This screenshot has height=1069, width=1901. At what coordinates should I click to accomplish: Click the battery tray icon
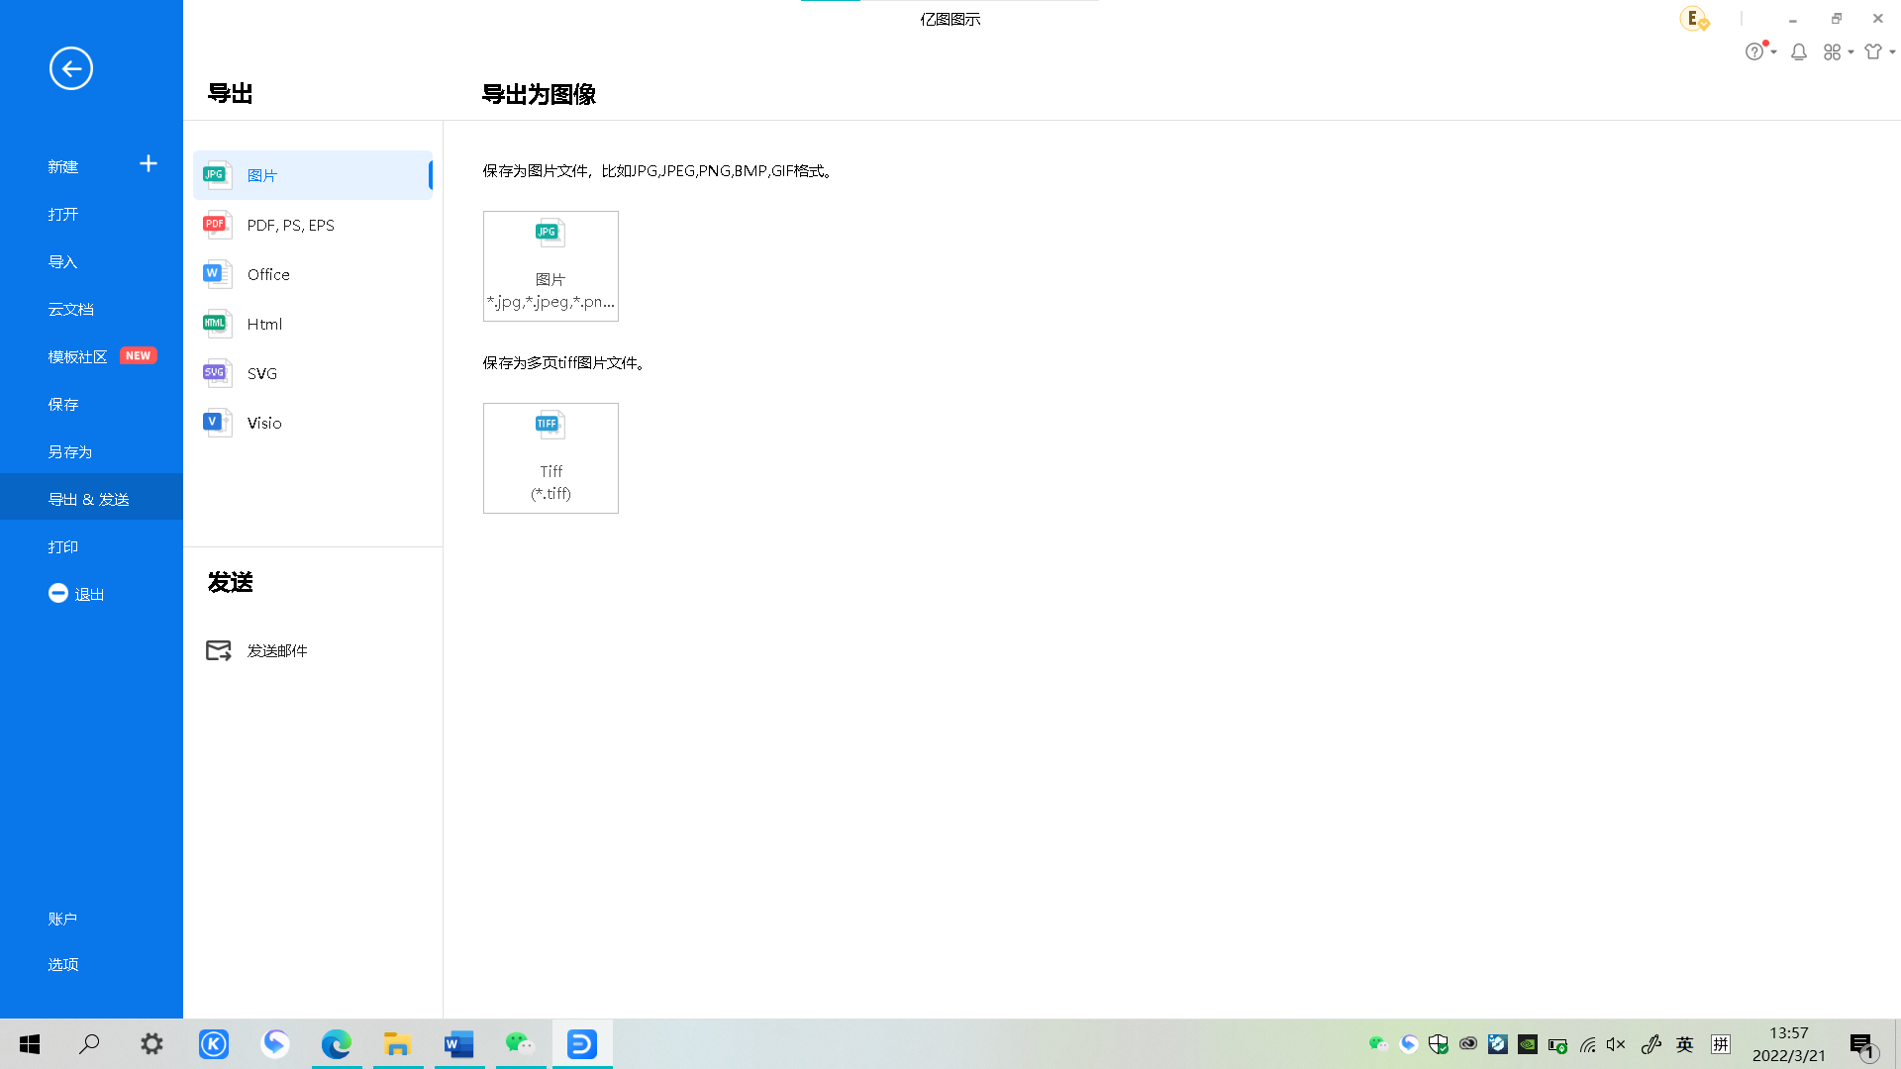coord(1557,1044)
